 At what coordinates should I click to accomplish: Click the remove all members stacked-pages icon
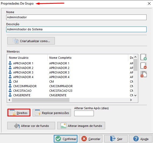pos(144,74)
